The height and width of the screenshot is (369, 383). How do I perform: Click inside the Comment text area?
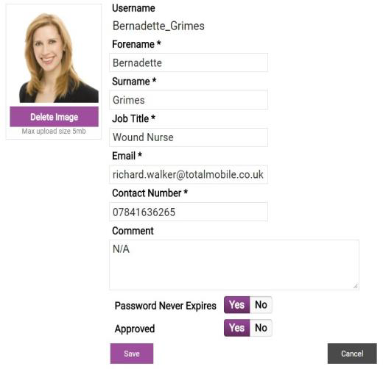click(x=234, y=265)
